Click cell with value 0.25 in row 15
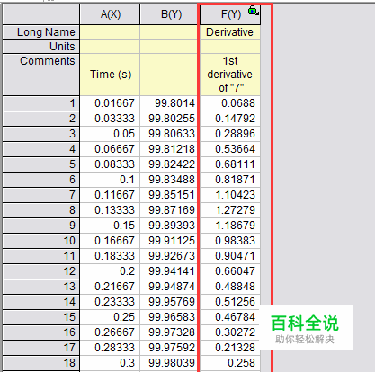Screen dimensions: 375x372 110,317
